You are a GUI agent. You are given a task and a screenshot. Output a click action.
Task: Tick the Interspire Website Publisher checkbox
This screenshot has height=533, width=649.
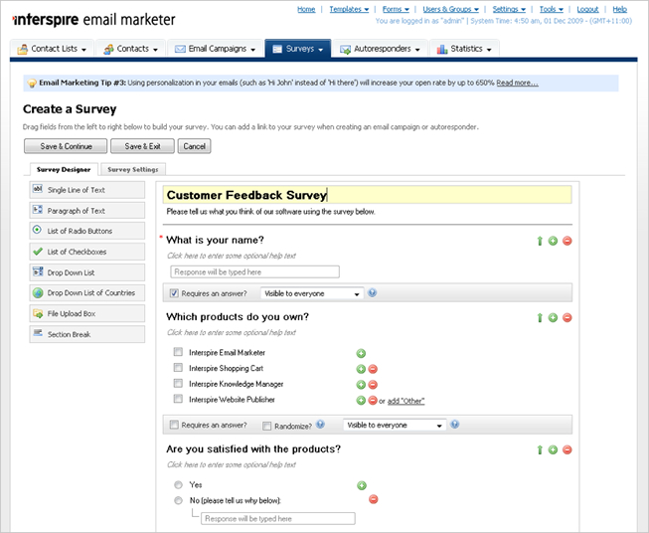178,399
